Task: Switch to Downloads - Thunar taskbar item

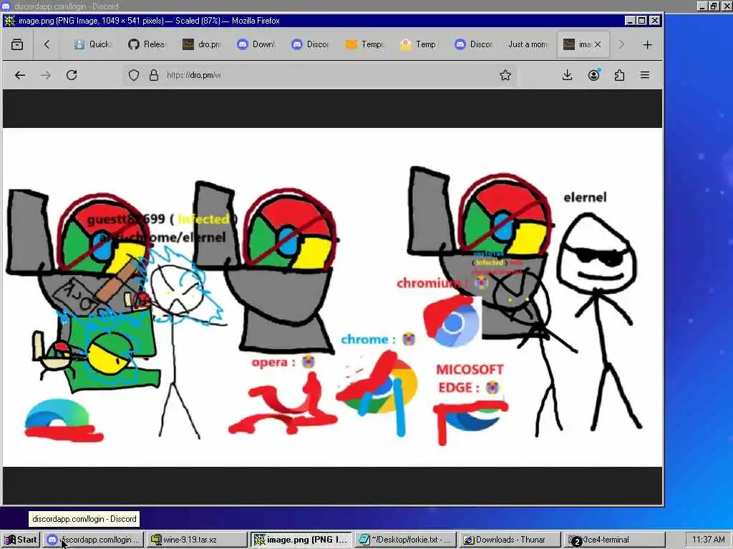Action: [510, 540]
